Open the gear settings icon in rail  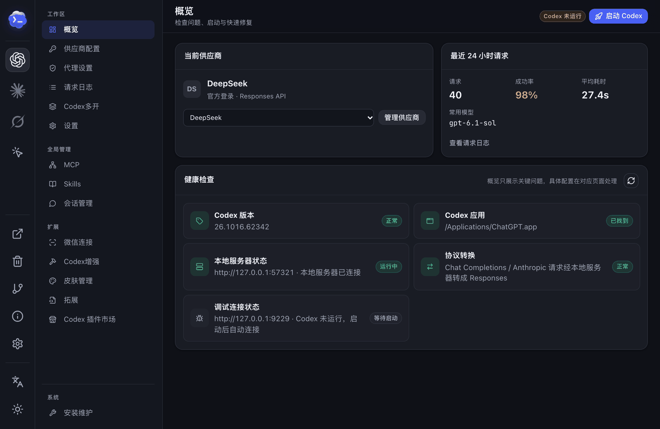(x=17, y=344)
